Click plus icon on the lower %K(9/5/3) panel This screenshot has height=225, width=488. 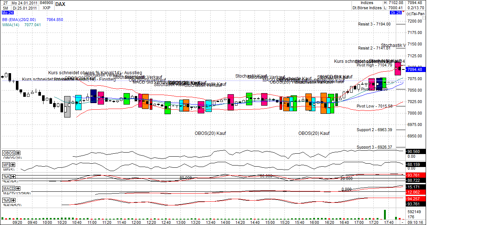coord(13,200)
